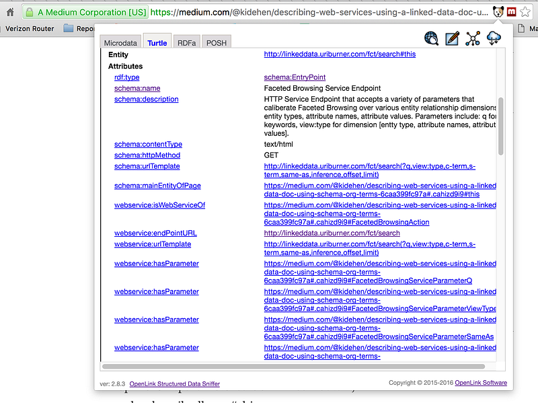The width and height of the screenshot is (538, 403).
Task: Switch to the RDFa tab
Action: click(187, 43)
